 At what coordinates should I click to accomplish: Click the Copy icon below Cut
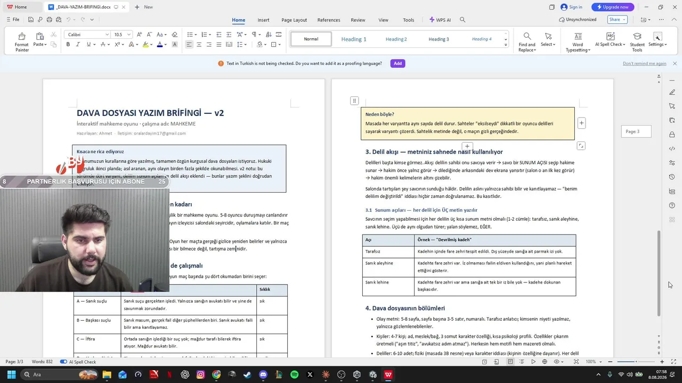[53, 45]
